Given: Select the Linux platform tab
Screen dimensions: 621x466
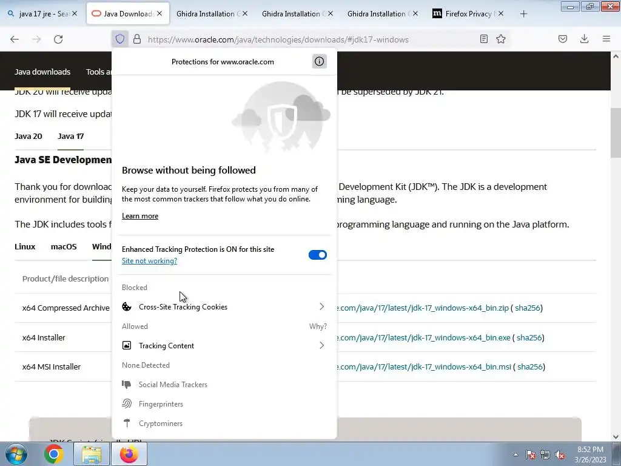Looking at the screenshot, I should [25, 246].
